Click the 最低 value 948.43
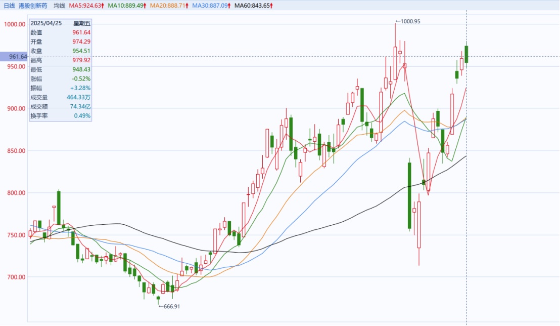 tap(81, 69)
